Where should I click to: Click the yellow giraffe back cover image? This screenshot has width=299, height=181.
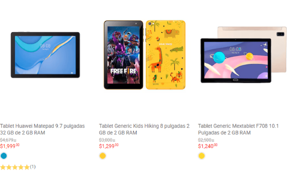pyautogui.click(x=166, y=55)
